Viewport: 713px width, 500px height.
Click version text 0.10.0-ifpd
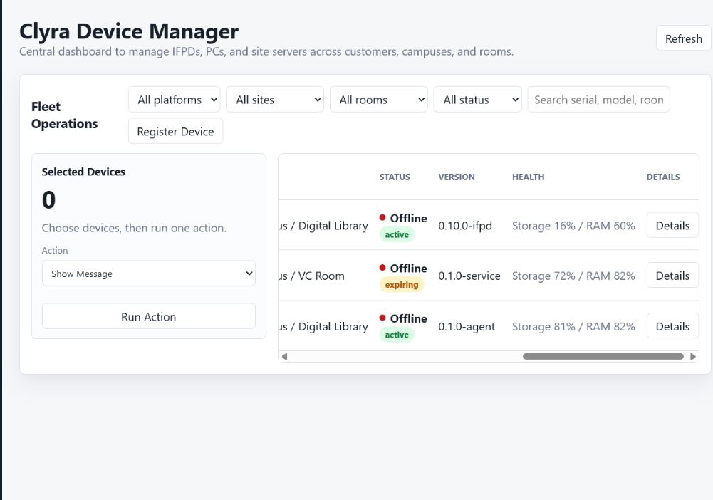(465, 226)
